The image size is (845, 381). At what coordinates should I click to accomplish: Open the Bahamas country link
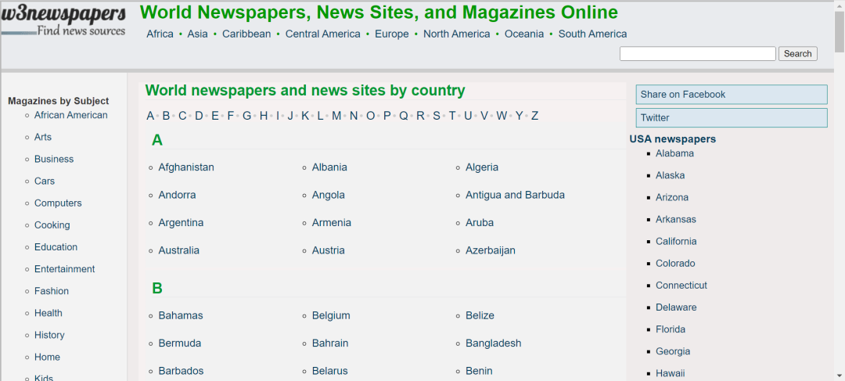coord(181,316)
